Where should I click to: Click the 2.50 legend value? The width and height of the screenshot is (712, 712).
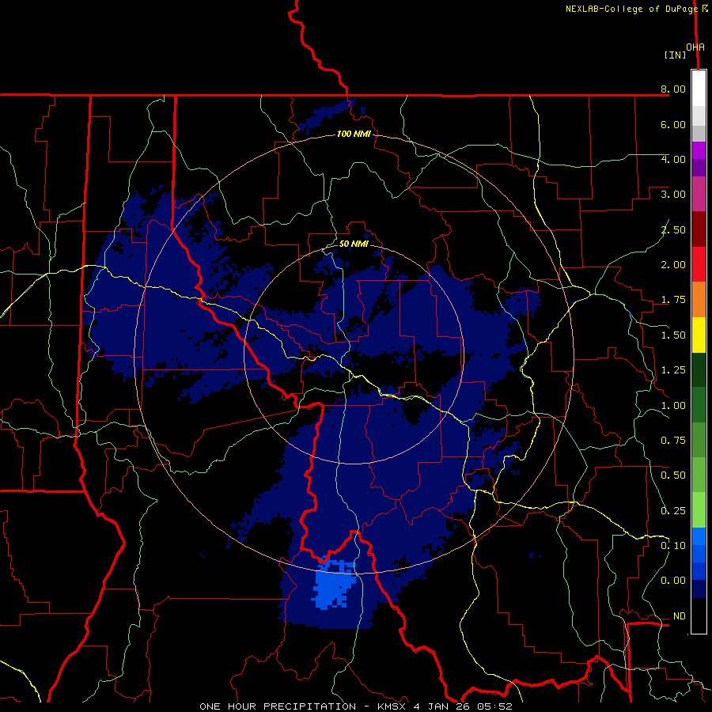[x=673, y=229]
